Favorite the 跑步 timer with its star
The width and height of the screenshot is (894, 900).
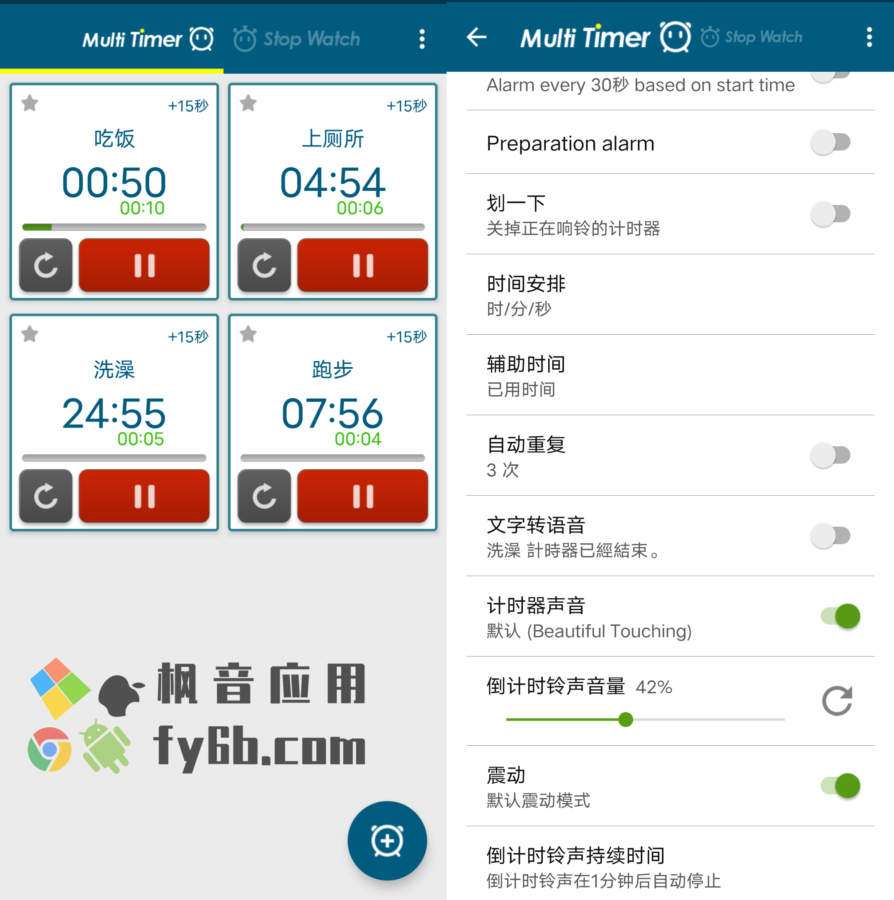pos(248,333)
